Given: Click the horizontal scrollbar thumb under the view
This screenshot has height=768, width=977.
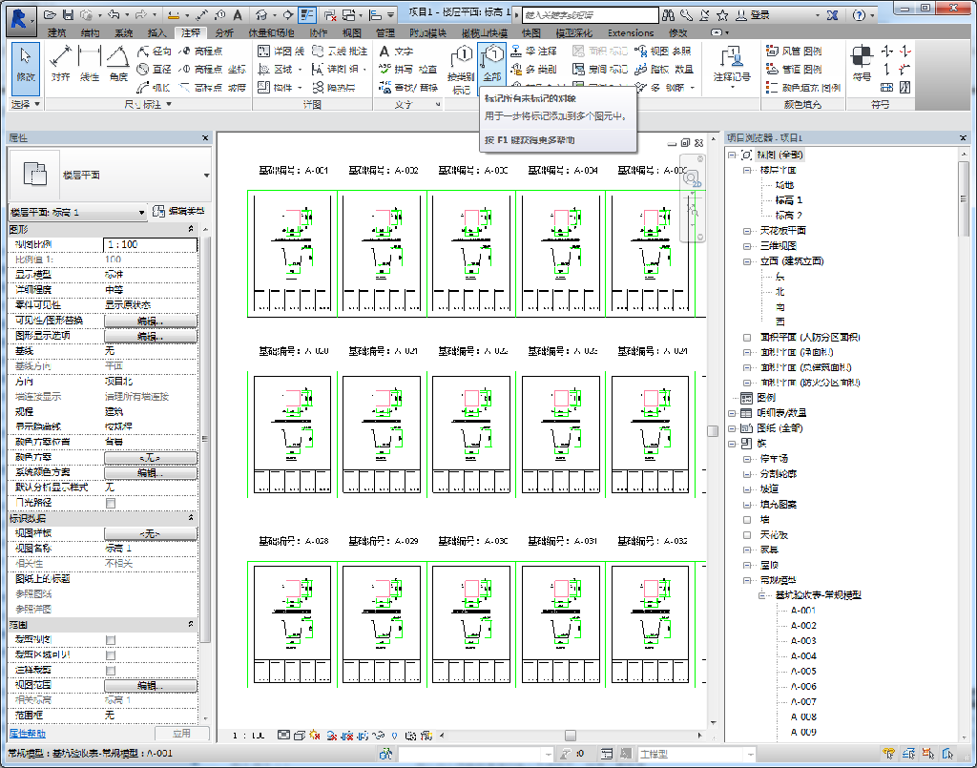Looking at the screenshot, I should (571, 735).
